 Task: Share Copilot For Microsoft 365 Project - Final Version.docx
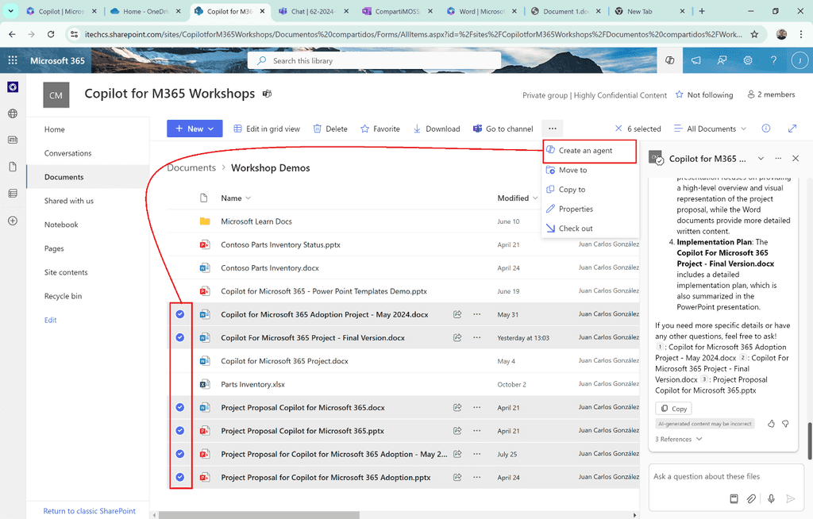click(x=457, y=337)
